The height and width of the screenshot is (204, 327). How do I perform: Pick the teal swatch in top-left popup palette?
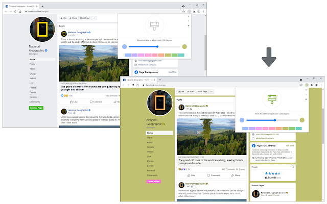(x=181, y=55)
